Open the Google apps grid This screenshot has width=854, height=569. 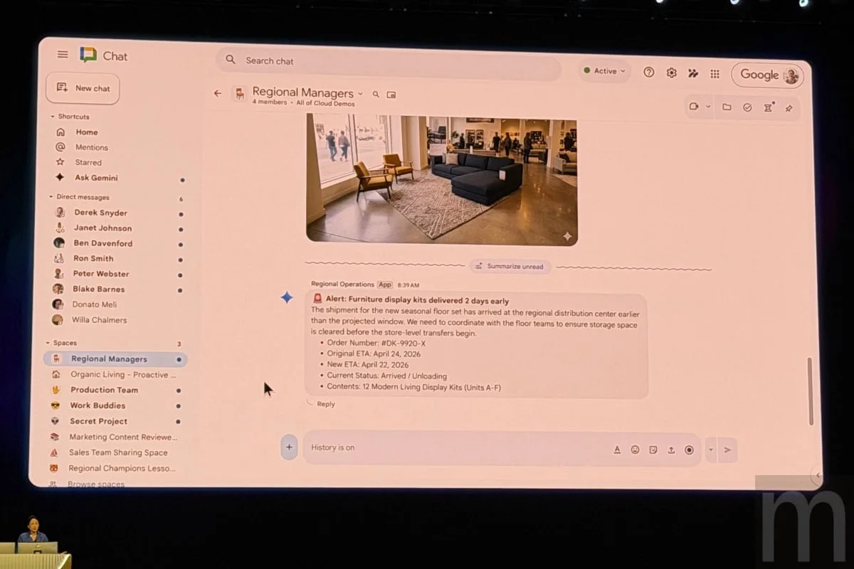(x=715, y=74)
